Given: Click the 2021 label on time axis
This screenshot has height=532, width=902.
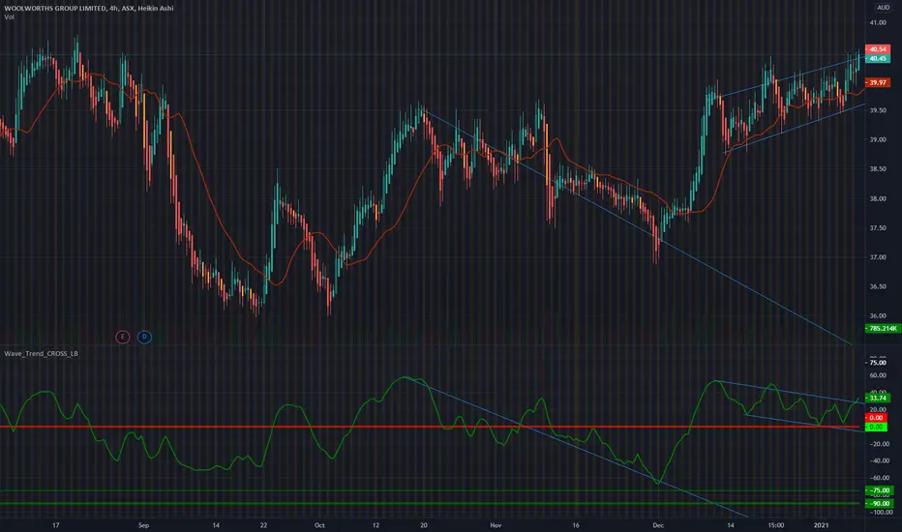Looking at the screenshot, I should click(x=821, y=525).
